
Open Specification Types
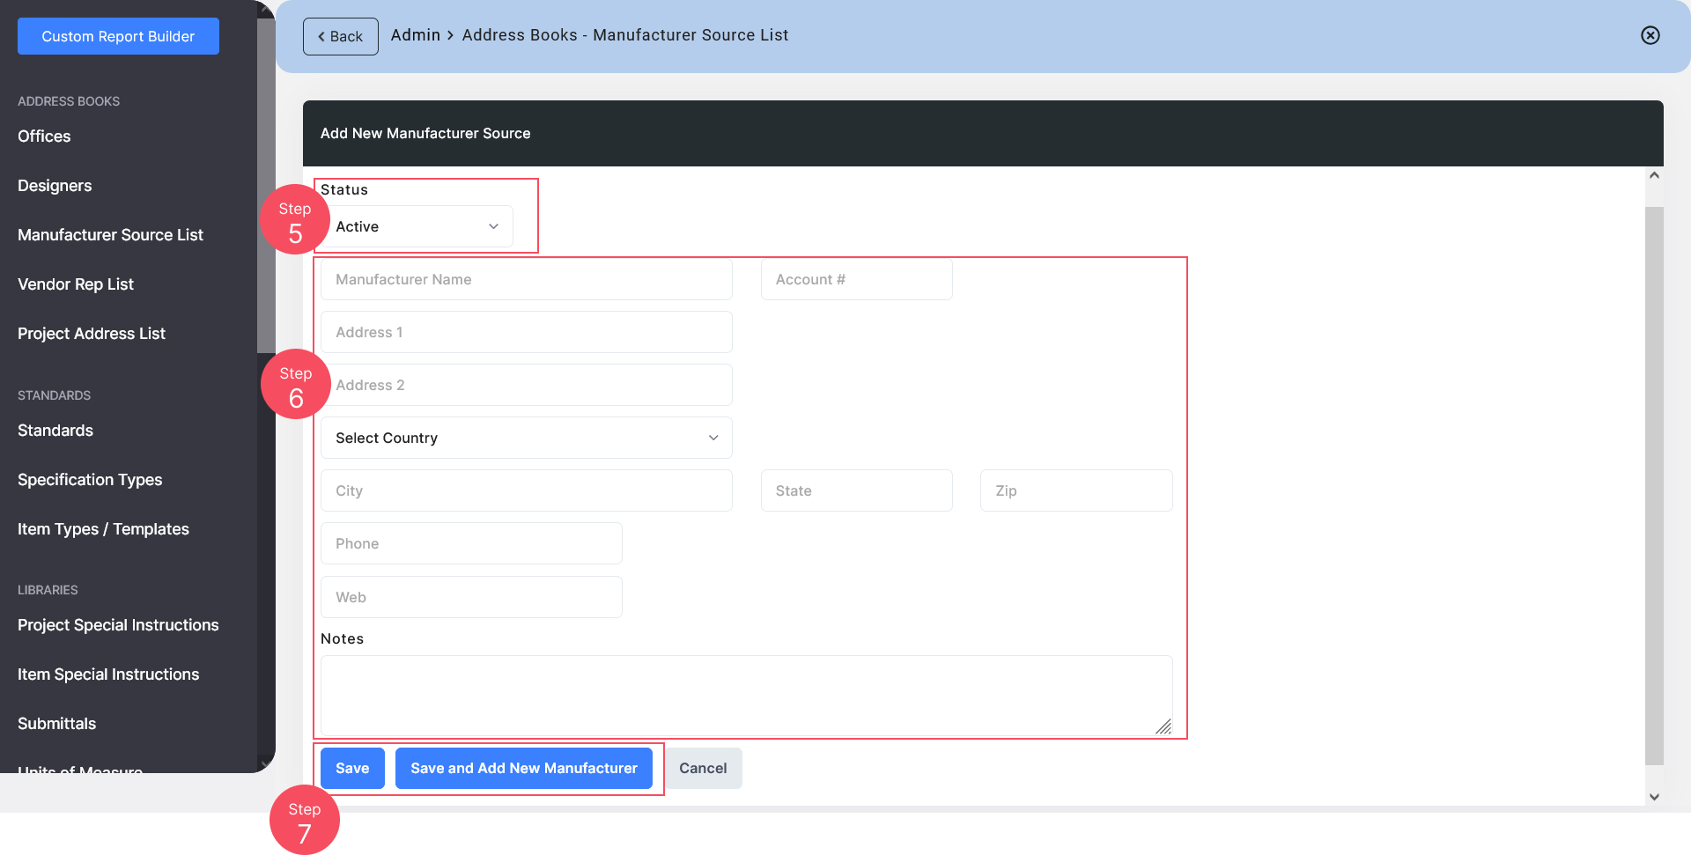point(90,480)
